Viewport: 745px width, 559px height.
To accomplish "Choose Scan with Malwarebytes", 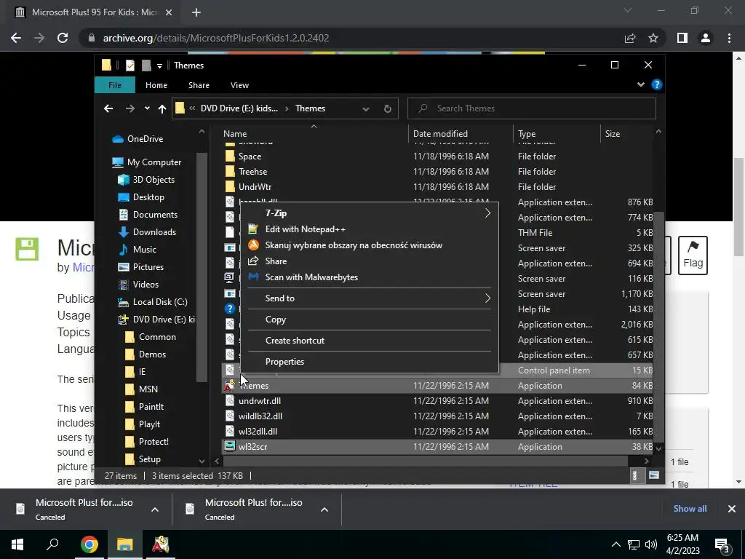I will (x=370, y=277).
